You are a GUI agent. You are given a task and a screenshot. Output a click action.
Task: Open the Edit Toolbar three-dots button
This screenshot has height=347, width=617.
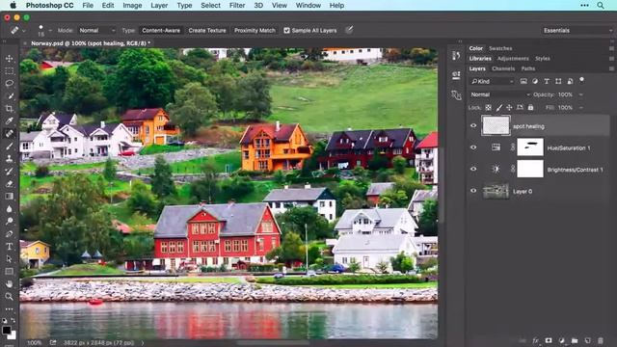click(9, 309)
